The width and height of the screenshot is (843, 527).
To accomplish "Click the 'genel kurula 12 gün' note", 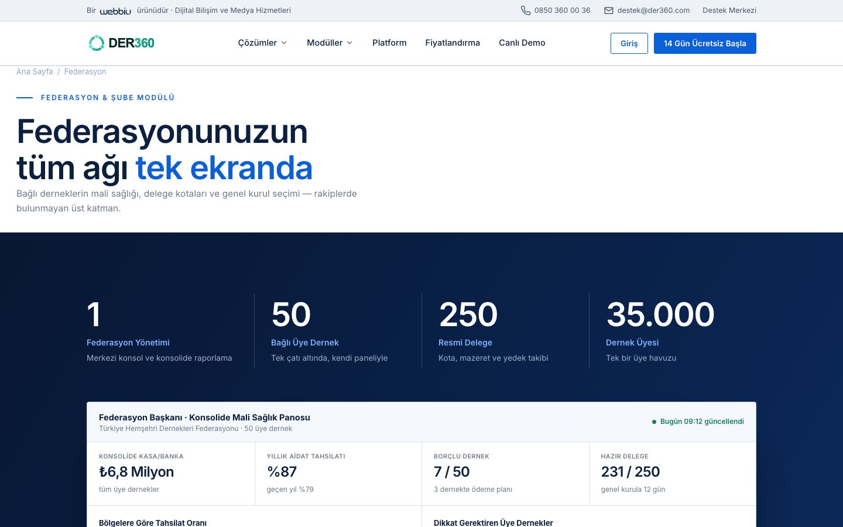I will click(x=633, y=490).
